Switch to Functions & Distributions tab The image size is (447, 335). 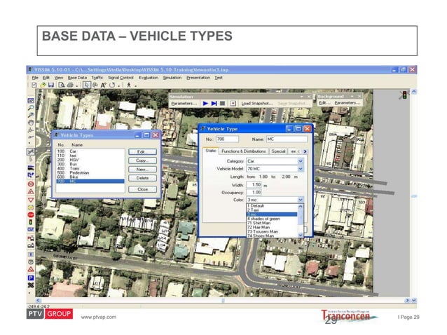point(244,151)
